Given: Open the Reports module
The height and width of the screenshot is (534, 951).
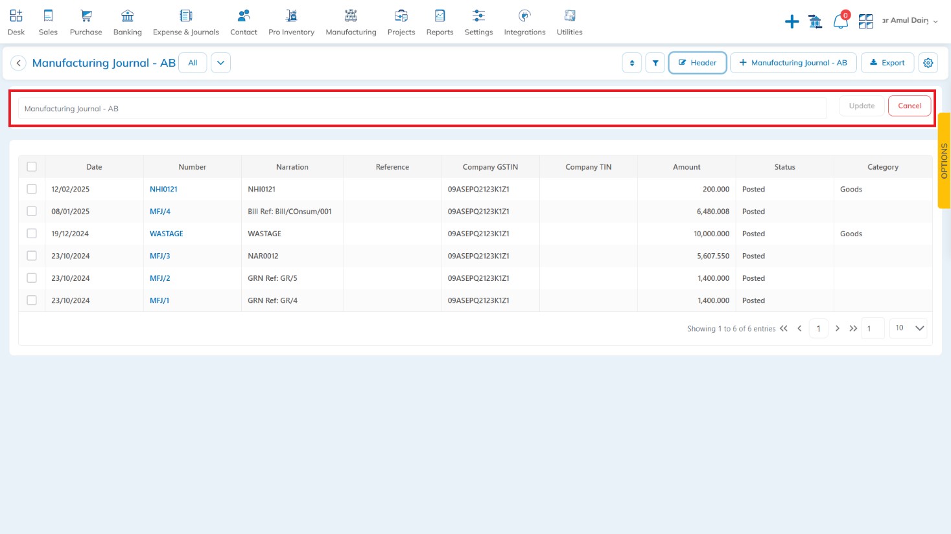Looking at the screenshot, I should [440, 22].
